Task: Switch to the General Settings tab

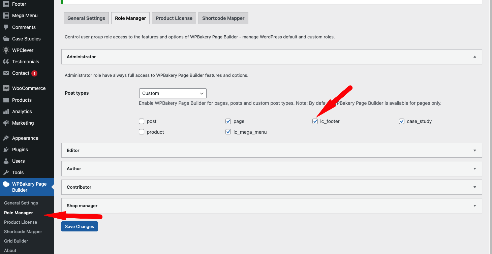Action: 86,18
